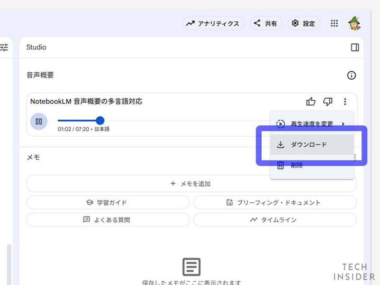This screenshot has height=285, width=380.
Task: Open the 共有 sharing options
Action: click(x=266, y=23)
